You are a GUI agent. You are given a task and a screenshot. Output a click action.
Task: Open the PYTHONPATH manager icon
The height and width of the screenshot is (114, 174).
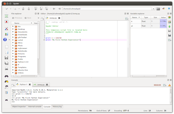(x=7, y=34)
